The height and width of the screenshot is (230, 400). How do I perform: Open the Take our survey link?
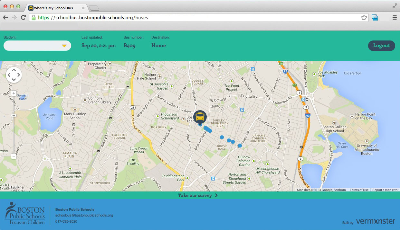tap(198, 195)
